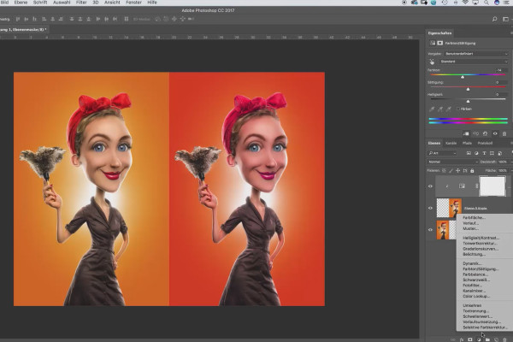This screenshot has height=342, width=513.
Task: Open the Fläche fill dropdown arrow
Action: tap(510, 170)
